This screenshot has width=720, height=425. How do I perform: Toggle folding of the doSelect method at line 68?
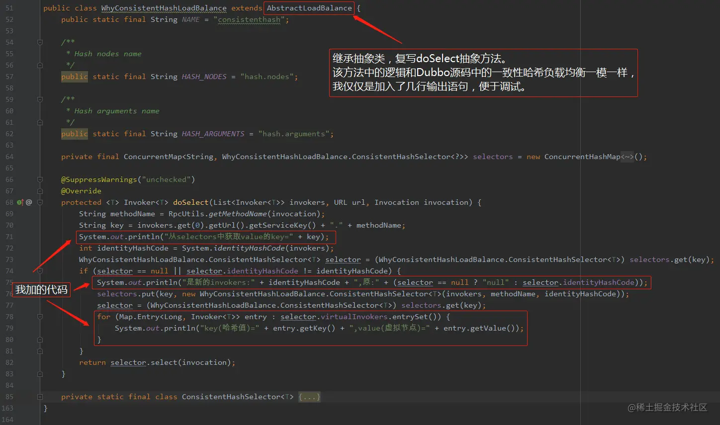coord(40,202)
